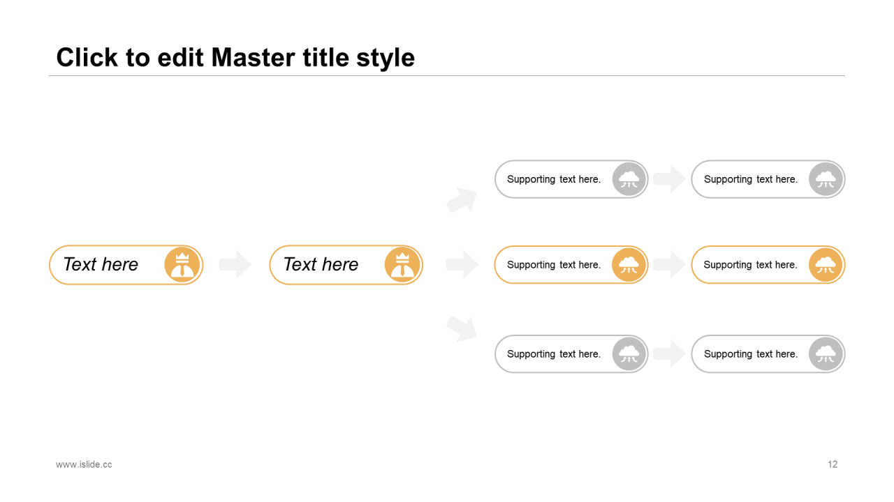Click the arrow between bottom row supporting pills
The image size is (894, 502).
670,354
